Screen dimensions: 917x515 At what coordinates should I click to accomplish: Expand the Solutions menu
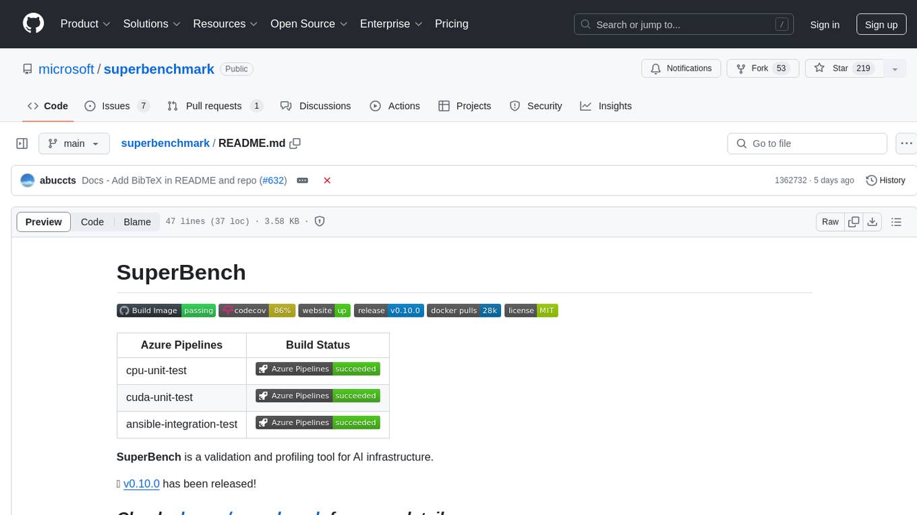[x=152, y=24]
